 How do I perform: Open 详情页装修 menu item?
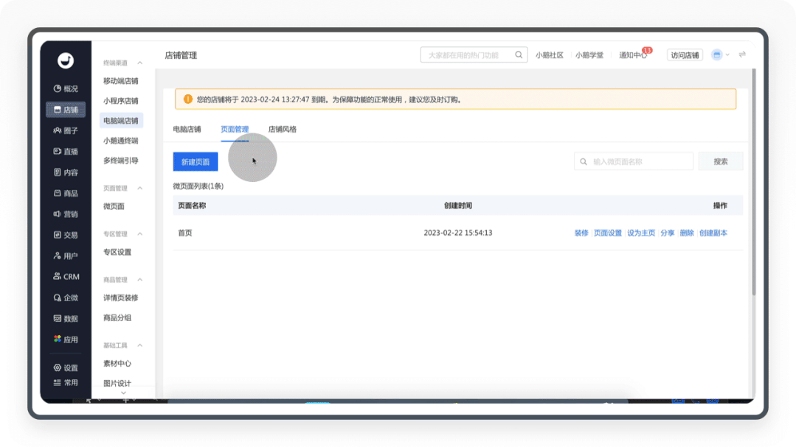[121, 298]
